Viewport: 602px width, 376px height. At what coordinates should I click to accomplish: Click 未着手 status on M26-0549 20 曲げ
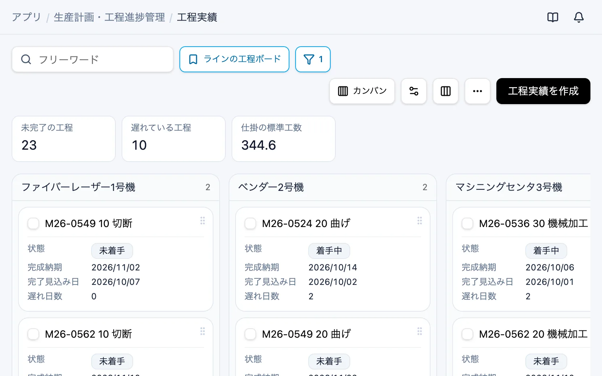coord(329,361)
